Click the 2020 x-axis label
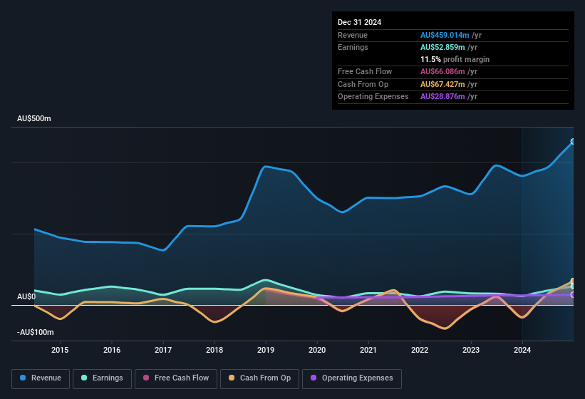Screen dimensions: 585x399 tap(317, 350)
